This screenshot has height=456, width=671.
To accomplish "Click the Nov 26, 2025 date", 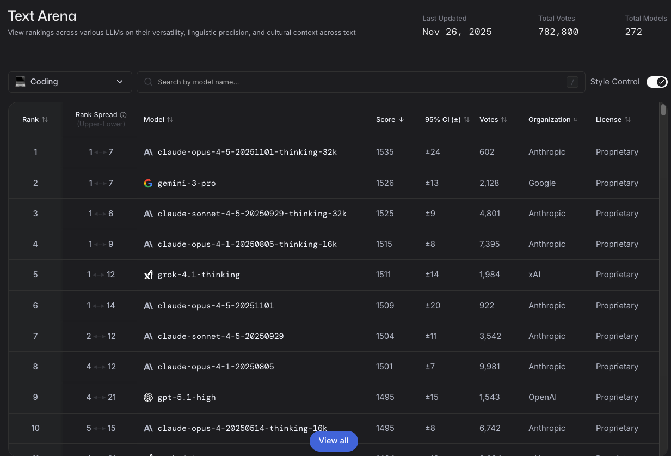I will point(457,32).
